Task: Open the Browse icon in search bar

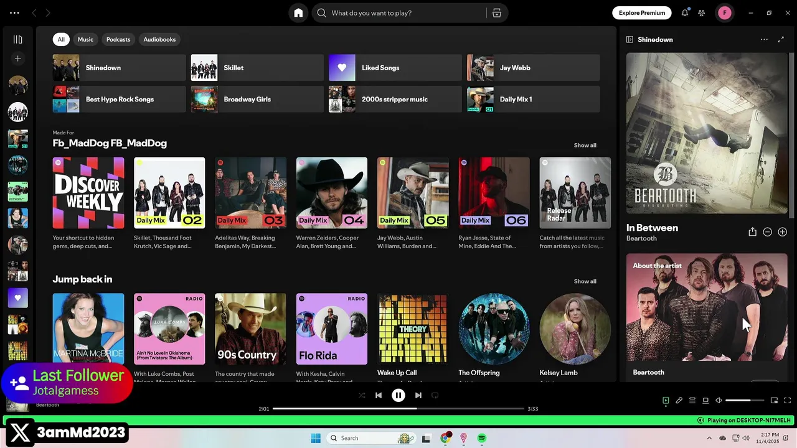Action: 497,13
